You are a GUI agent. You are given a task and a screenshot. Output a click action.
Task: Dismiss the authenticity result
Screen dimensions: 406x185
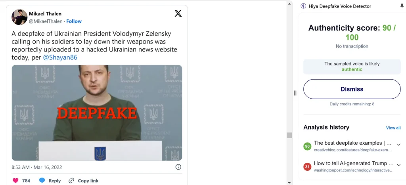click(x=352, y=89)
